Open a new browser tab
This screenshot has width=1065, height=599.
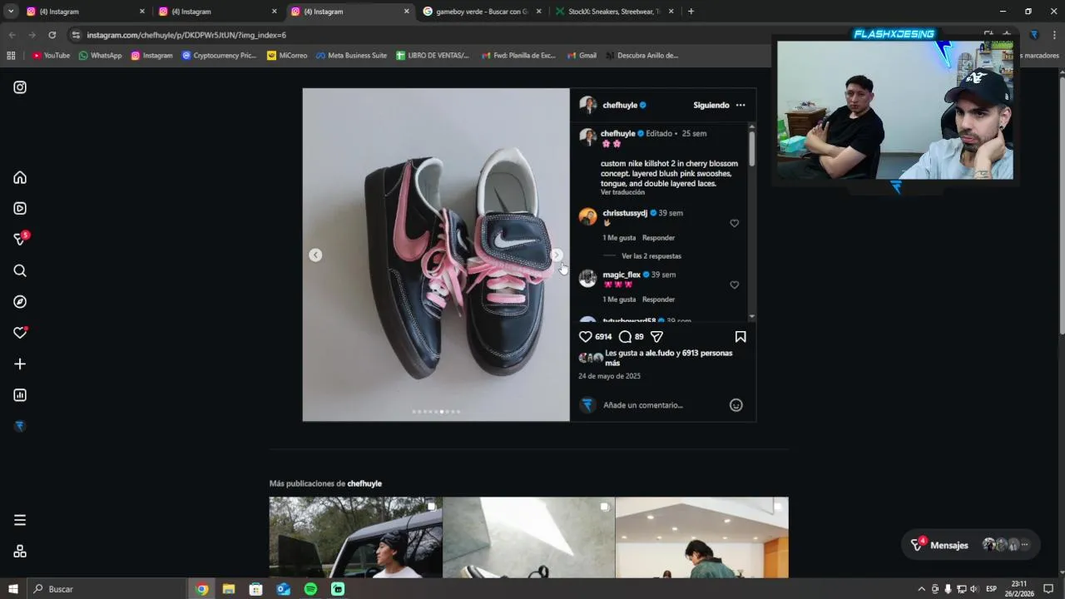click(691, 12)
